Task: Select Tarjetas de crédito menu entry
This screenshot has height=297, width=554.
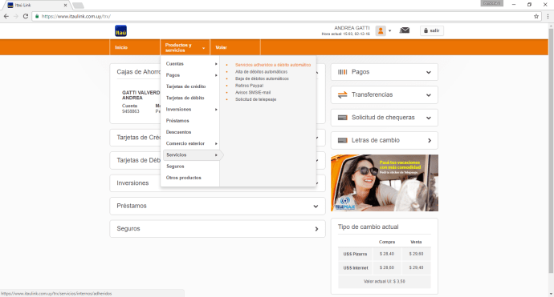Action: 185,86
